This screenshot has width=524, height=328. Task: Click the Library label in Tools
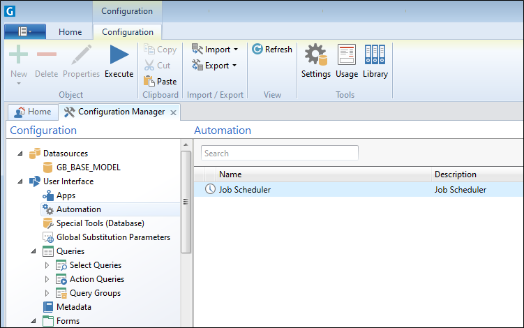coord(375,74)
